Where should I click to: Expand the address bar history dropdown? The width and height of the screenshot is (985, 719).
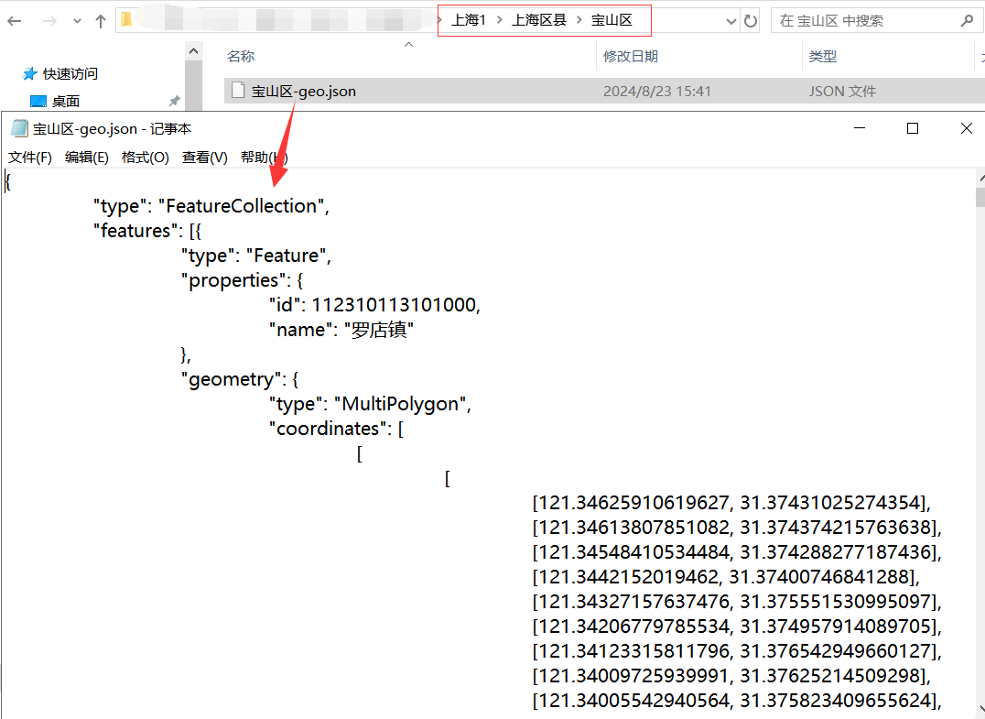tap(731, 21)
